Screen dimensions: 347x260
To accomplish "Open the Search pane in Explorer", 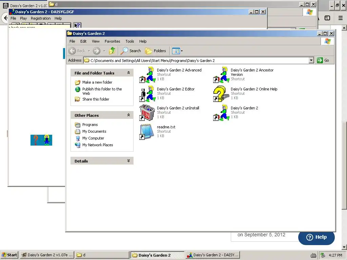I will pyautogui.click(x=130, y=51).
